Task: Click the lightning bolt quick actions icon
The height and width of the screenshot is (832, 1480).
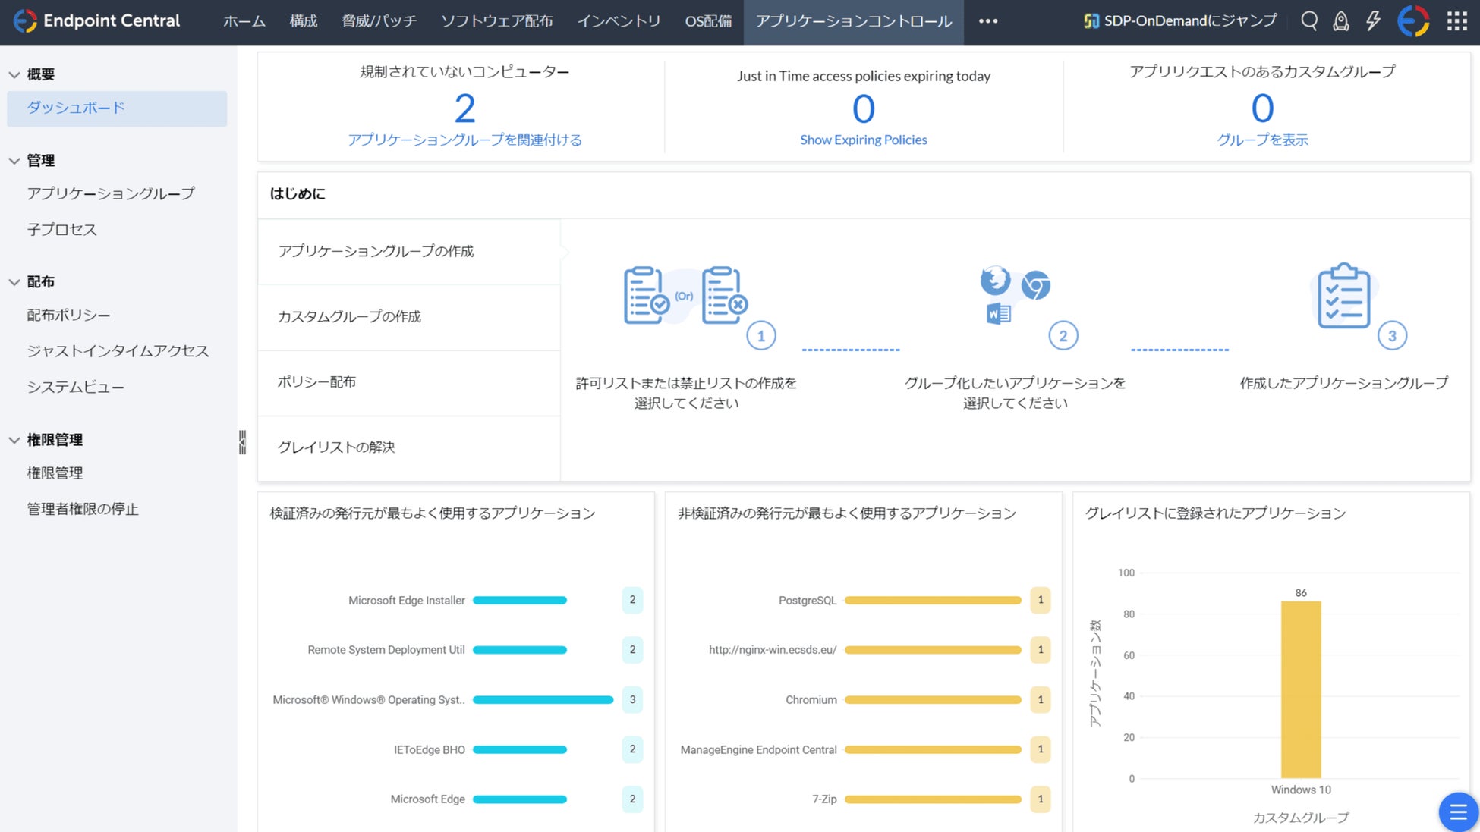Action: (x=1373, y=21)
